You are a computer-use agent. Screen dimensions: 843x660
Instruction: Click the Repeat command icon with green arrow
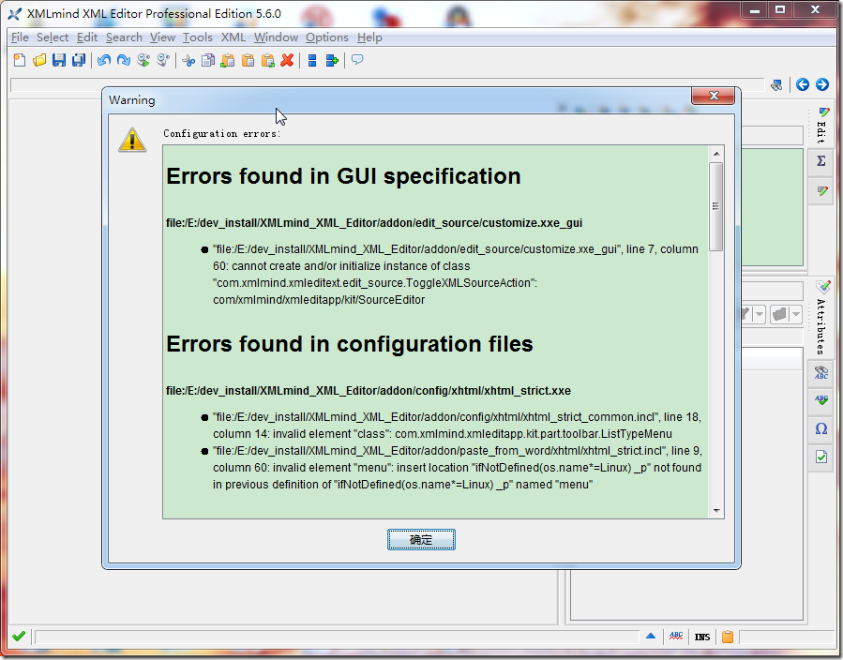[143, 60]
